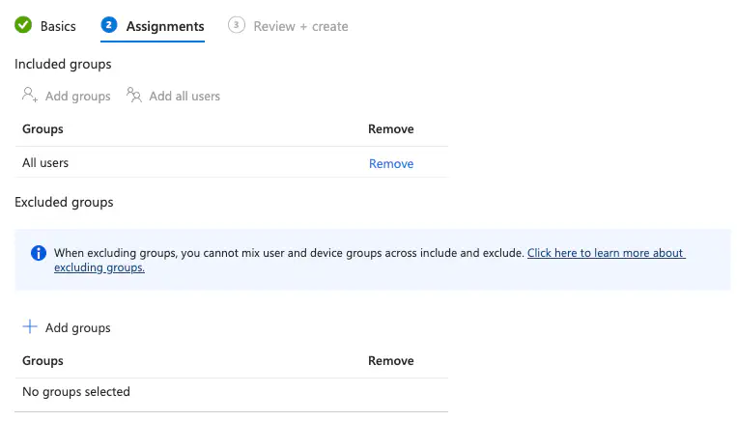Click the step 2 circle icon

pyautogui.click(x=109, y=25)
